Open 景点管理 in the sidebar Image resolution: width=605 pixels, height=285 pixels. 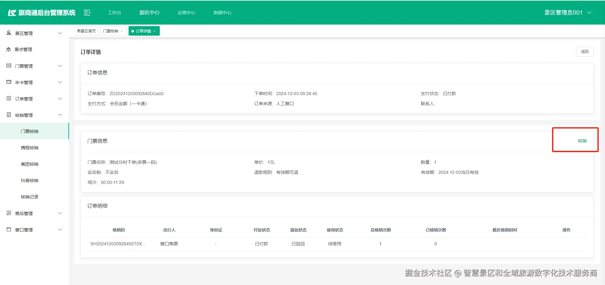pos(34,49)
